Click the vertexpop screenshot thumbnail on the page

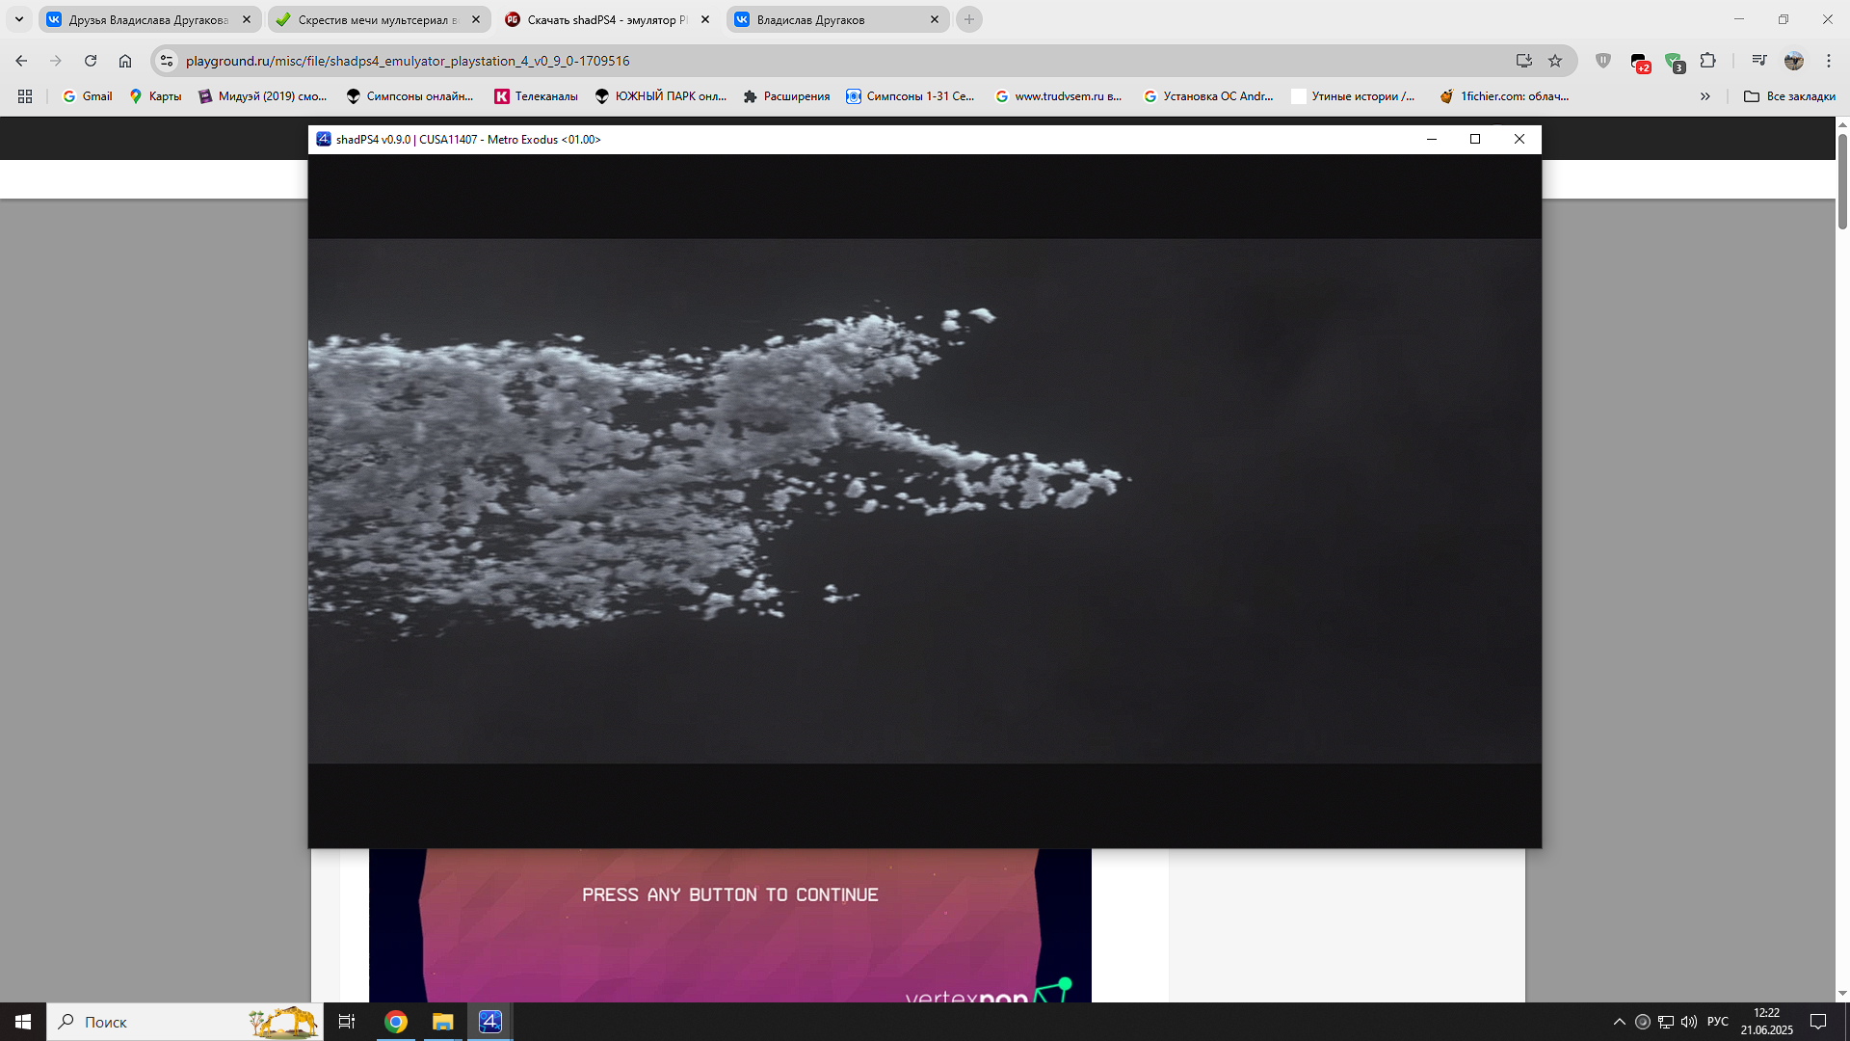pyautogui.click(x=730, y=925)
